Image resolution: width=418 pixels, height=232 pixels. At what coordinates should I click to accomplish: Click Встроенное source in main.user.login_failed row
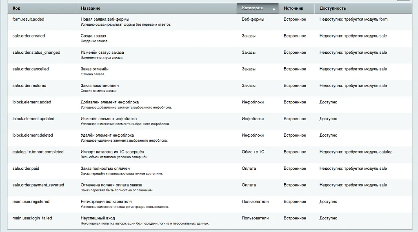(295, 218)
